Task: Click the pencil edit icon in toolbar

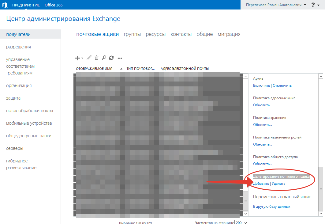Action: [89, 58]
